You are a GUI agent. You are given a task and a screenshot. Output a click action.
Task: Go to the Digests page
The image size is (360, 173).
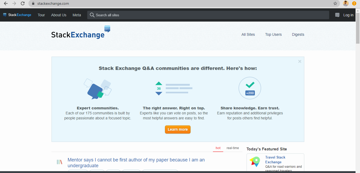(298, 34)
